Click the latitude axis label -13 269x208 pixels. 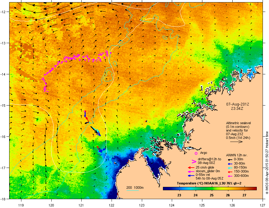tap(3, 43)
